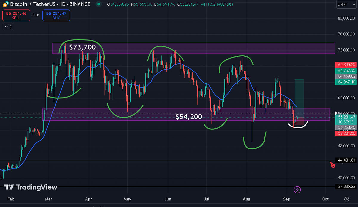Click the $54,200 support zone label
The image size is (358, 207).
pos(189,117)
